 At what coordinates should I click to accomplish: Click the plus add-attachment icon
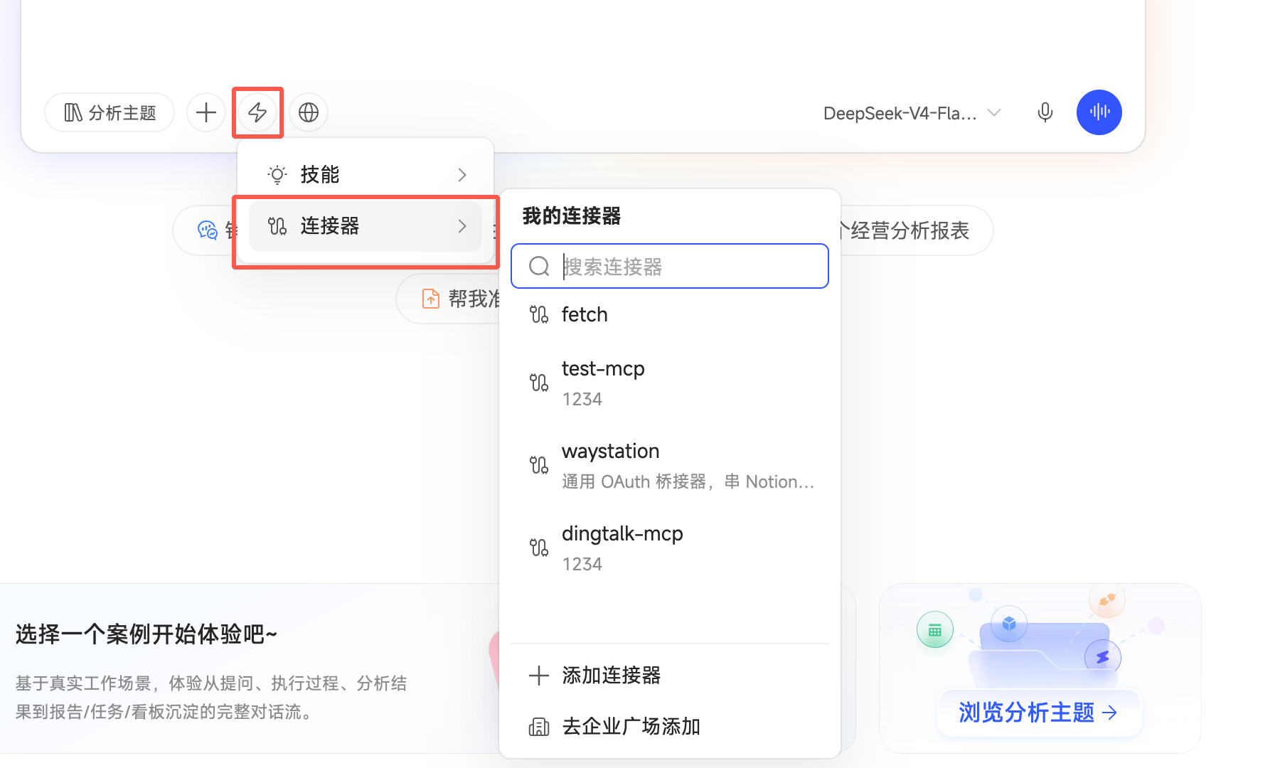click(x=206, y=112)
